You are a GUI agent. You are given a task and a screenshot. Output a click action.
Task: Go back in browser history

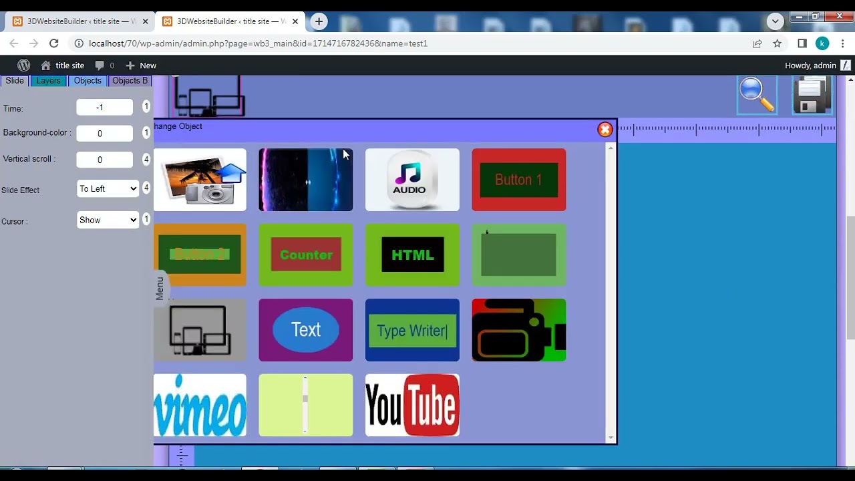(x=14, y=43)
